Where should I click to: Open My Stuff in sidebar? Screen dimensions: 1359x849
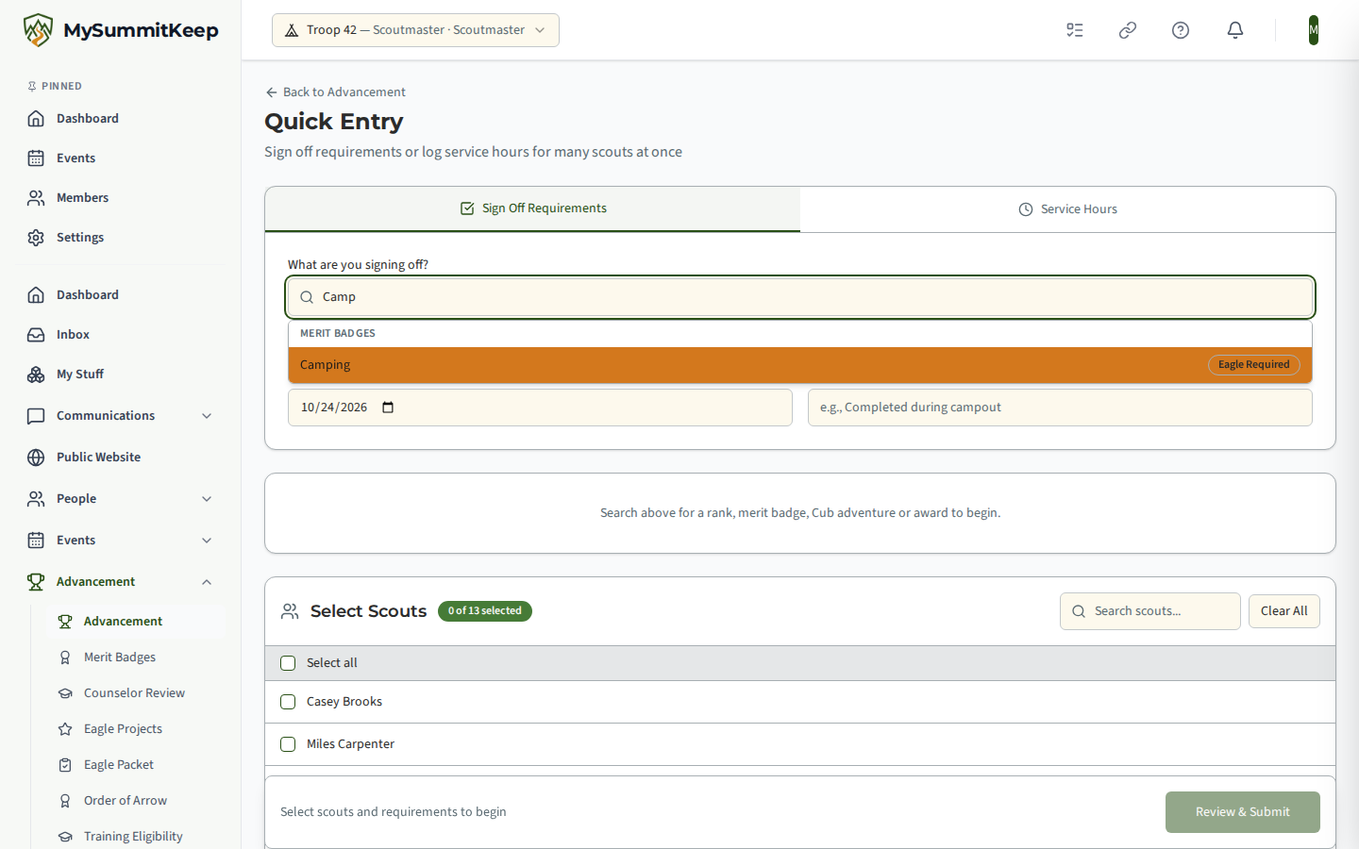pos(121,375)
